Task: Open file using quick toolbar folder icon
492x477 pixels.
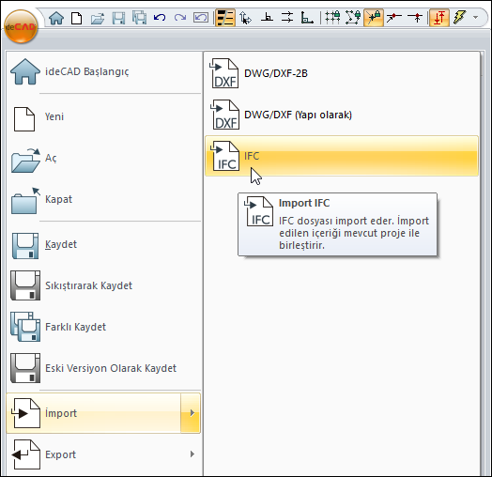Action: point(98,18)
